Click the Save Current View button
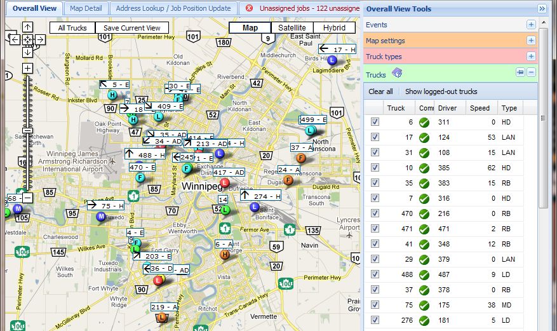557x331 pixels. point(132,28)
